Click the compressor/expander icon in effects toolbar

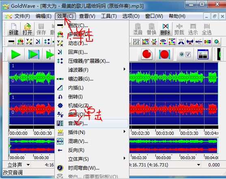pyautogui.click(x=47, y=42)
